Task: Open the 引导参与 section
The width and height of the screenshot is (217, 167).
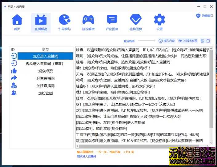Action: 64,22
